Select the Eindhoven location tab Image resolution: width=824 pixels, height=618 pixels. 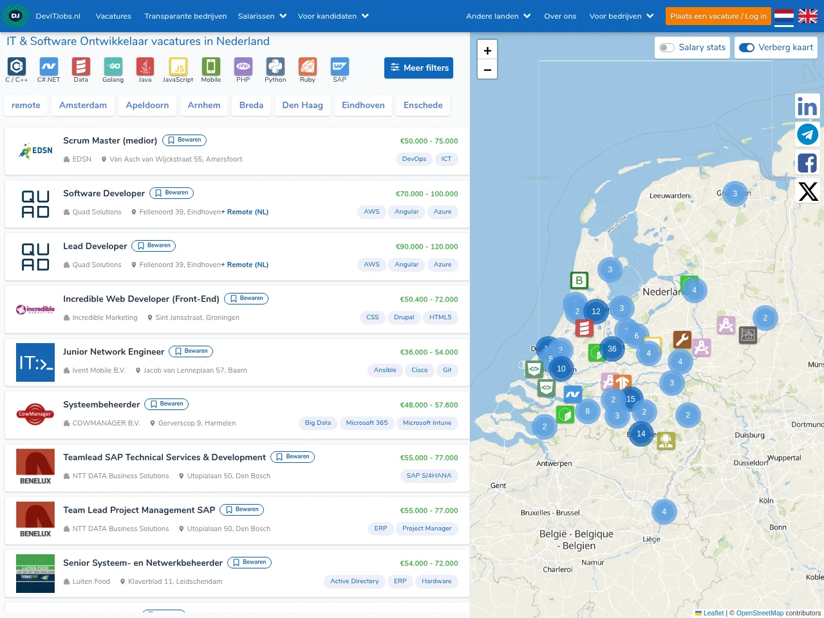(x=363, y=105)
